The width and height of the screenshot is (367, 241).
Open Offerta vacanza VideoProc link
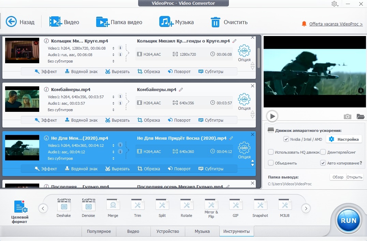pos(336,24)
